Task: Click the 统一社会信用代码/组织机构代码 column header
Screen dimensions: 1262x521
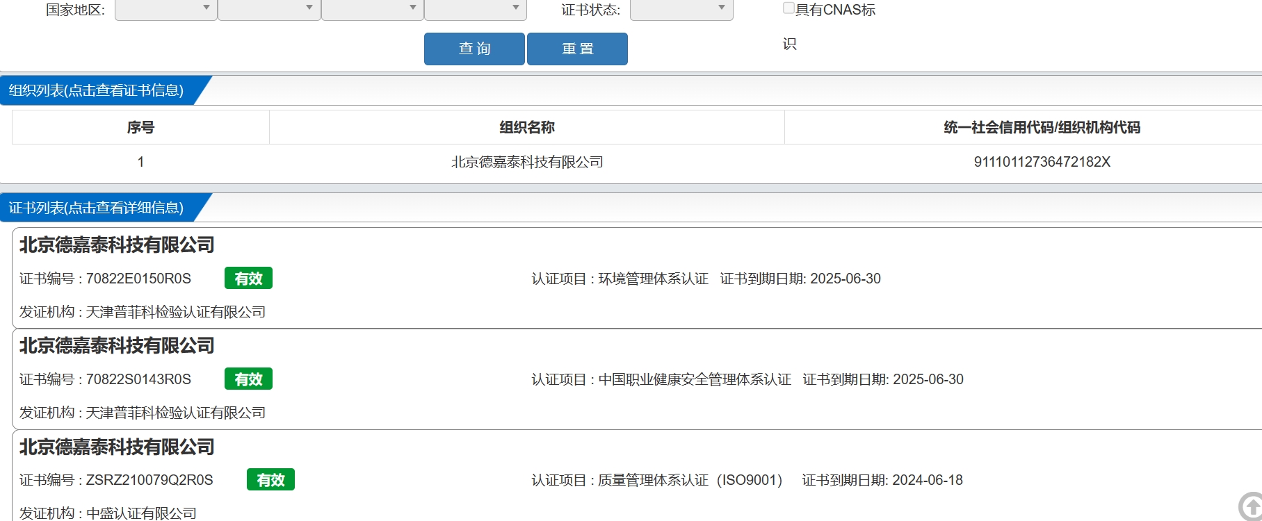Action: point(1042,127)
